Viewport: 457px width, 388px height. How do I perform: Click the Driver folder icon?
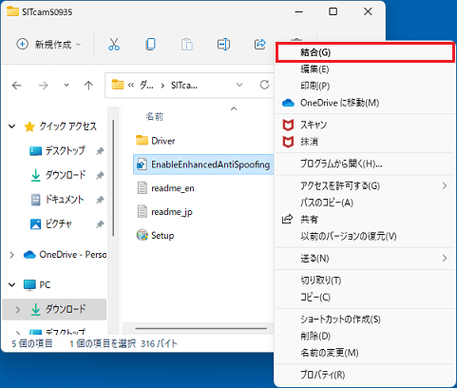point(142,140)
